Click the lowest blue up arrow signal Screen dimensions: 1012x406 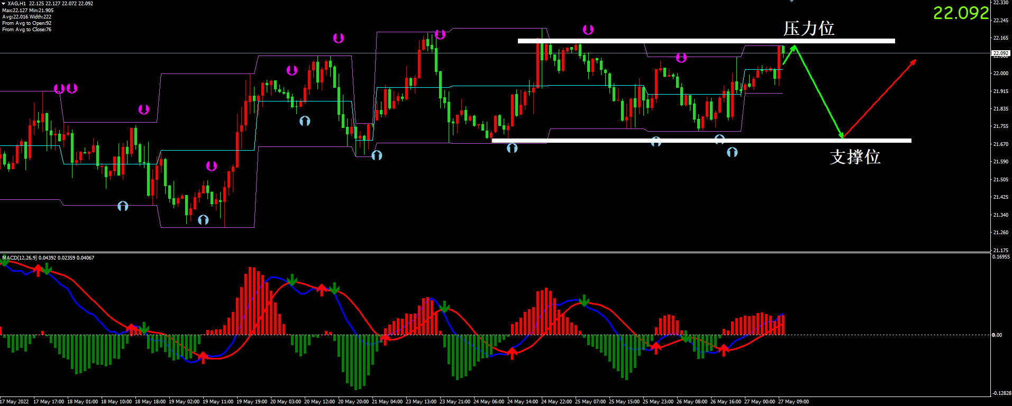pyautogui.click(x=203, y=219)
